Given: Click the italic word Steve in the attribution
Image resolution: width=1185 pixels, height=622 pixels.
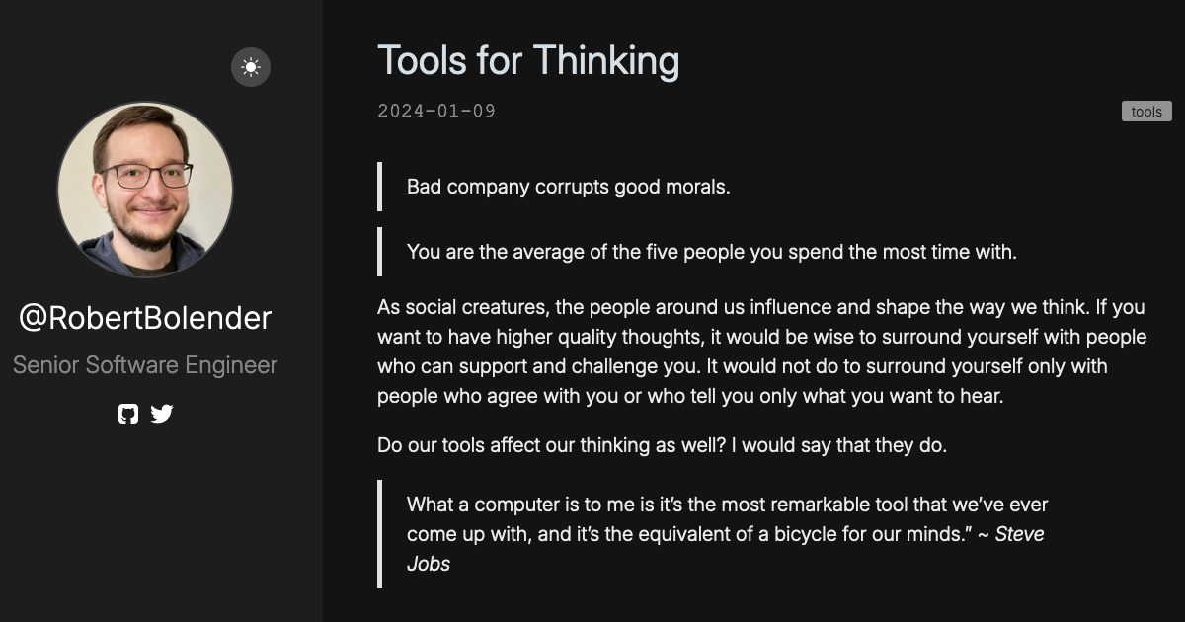Looking at the screenshot, I should pyautogui.click(x=1019, y=534).
